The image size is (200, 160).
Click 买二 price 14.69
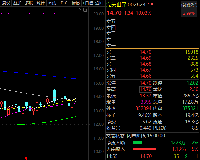146,58
